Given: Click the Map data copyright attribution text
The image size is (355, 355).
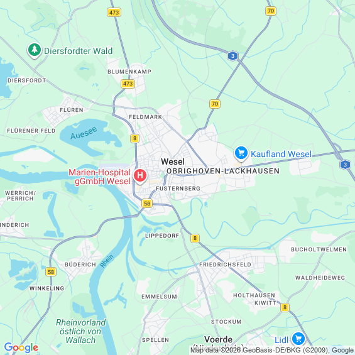Looking at the screenshot, I should pyautogui.click(x=272, y=350).
